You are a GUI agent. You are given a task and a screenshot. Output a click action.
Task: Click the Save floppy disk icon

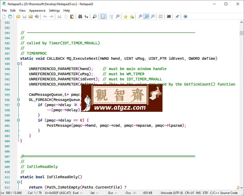[x=25, y=16]
